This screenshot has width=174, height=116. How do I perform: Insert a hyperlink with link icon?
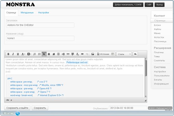82,54
